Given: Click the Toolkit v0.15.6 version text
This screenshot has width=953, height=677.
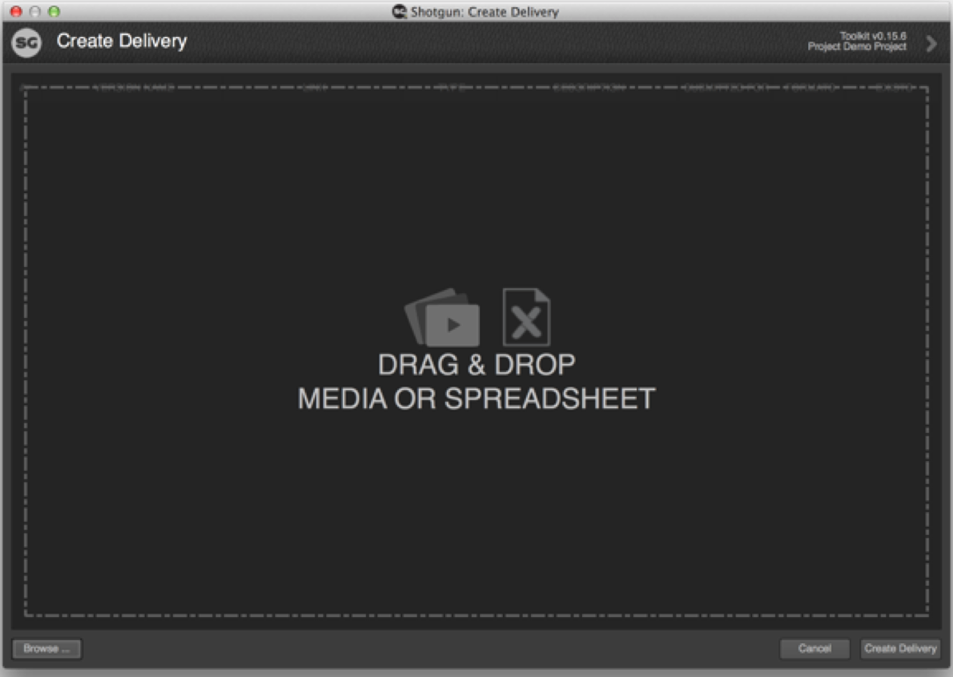Looking at the screenshot, I should click(x=873, y=36).
